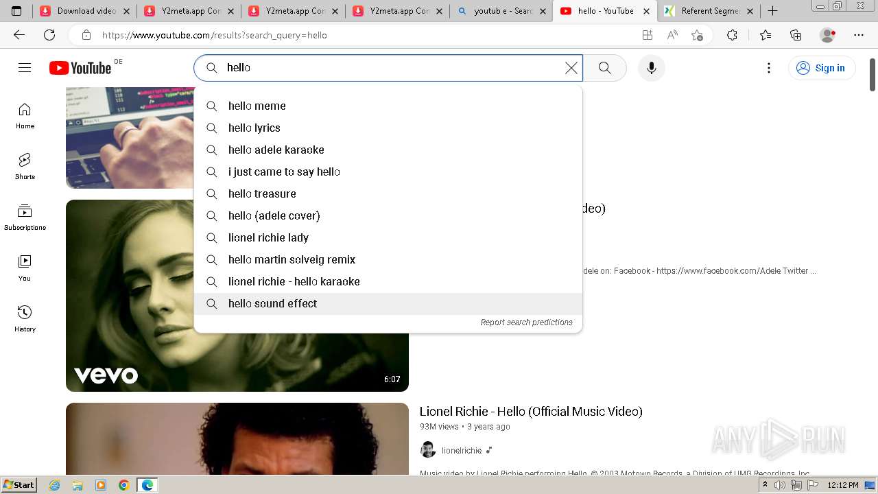Open the You section in the sidebar

click(x=25, y=268)
